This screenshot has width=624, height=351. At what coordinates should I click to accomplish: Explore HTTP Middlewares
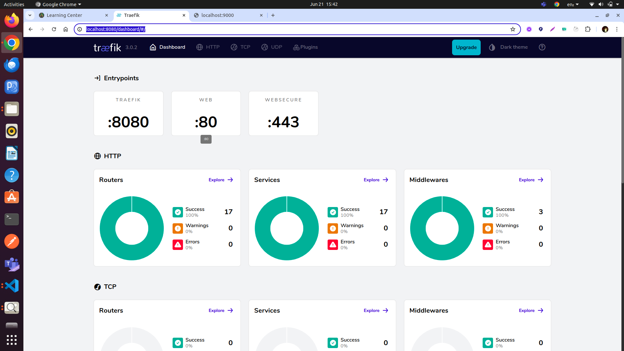(531, 180)
